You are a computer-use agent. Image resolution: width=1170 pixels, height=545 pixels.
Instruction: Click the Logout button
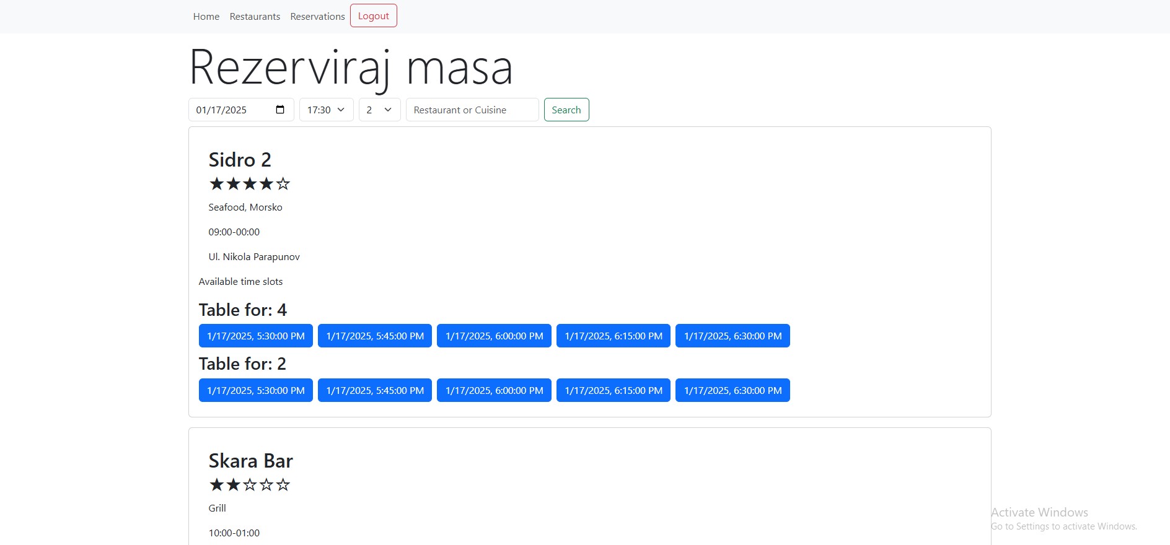[x=373, y=16]
